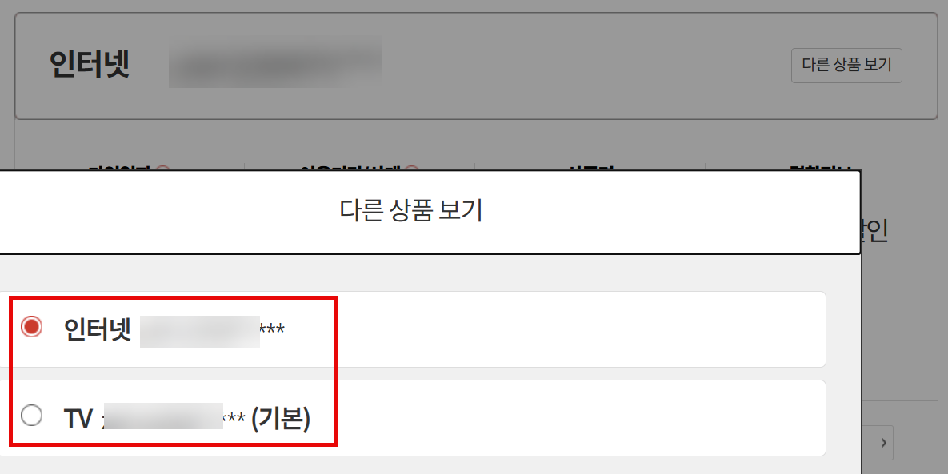Click the partially hidden 할인 text at right
The width and height of the screenshot is (948, 474).
[874, 230]
